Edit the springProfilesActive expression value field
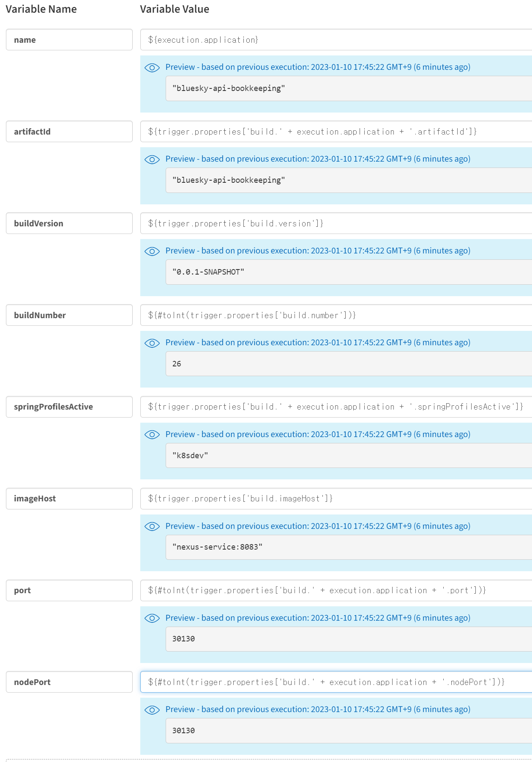 (336, 407)
